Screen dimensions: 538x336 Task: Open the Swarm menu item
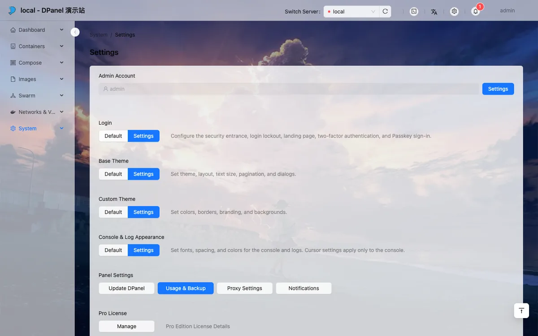click(x=37, y=95)
